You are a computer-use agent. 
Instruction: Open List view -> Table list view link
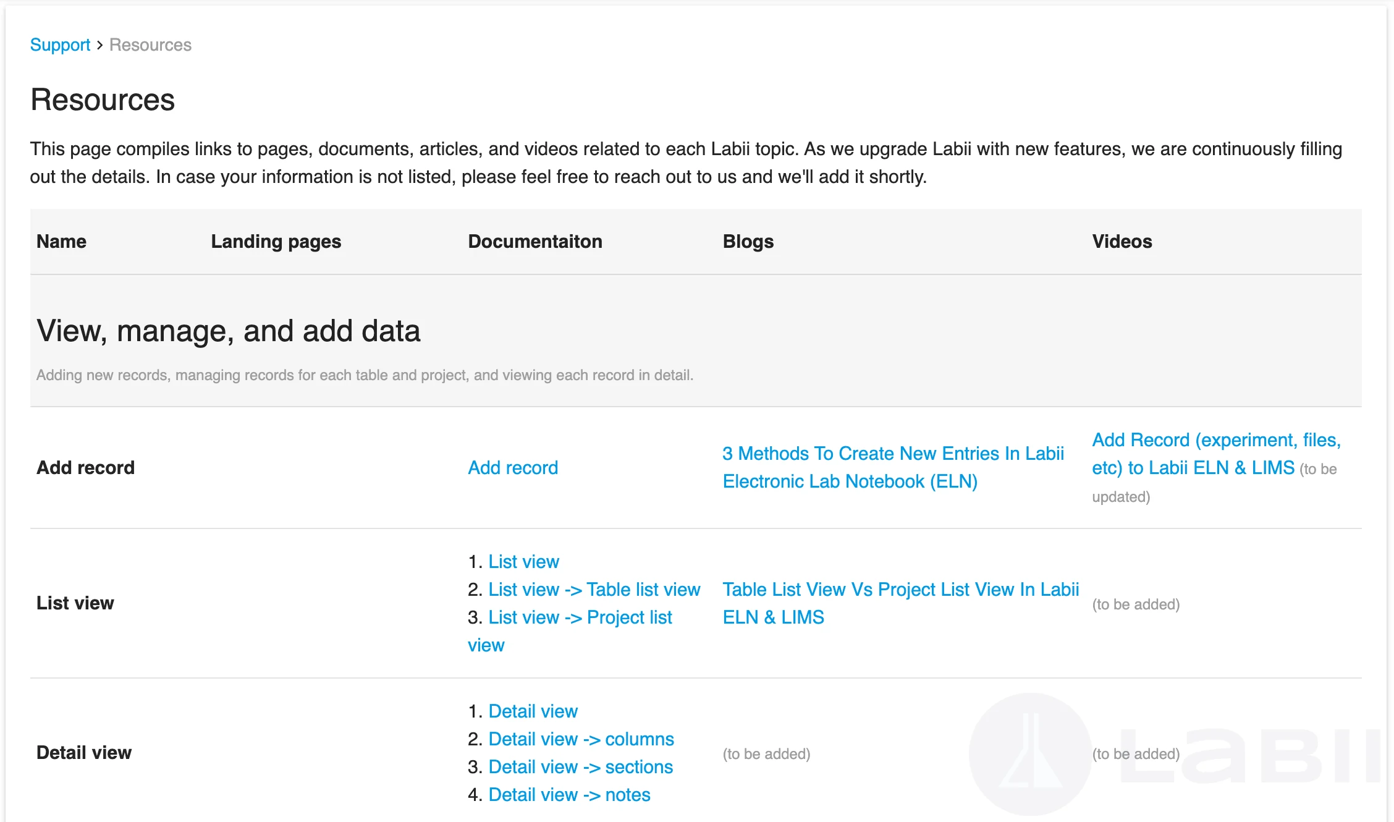[x=594, y=589]
